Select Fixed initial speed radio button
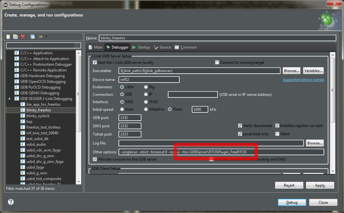Screen dimensions: 344x213 pyautogui.click(x=169, y=109)
